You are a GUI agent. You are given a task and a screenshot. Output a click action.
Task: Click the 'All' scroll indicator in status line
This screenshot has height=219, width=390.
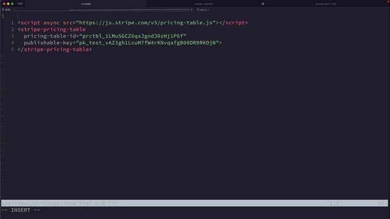pos(383,203)
